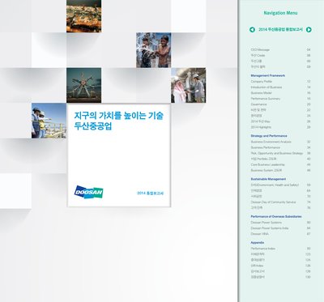Jump to the Strategy and Performance section
The width and height of the screenshot is (324, 302).
click(x=269, y=136)
